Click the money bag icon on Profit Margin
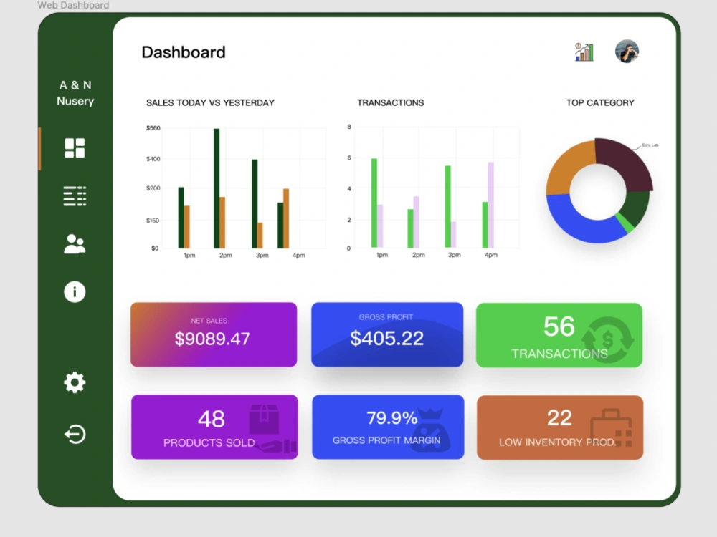The width and height of the screenshot is (717, 537). click(429, 430)
